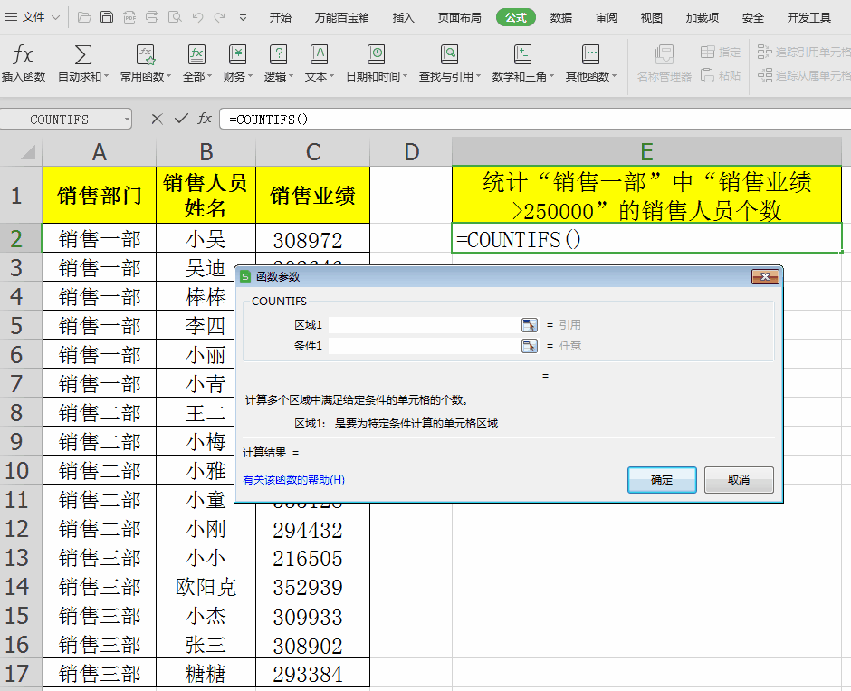Switch to the 数据 tab
This screenshot has width=851, height=691.
point(561,18)
